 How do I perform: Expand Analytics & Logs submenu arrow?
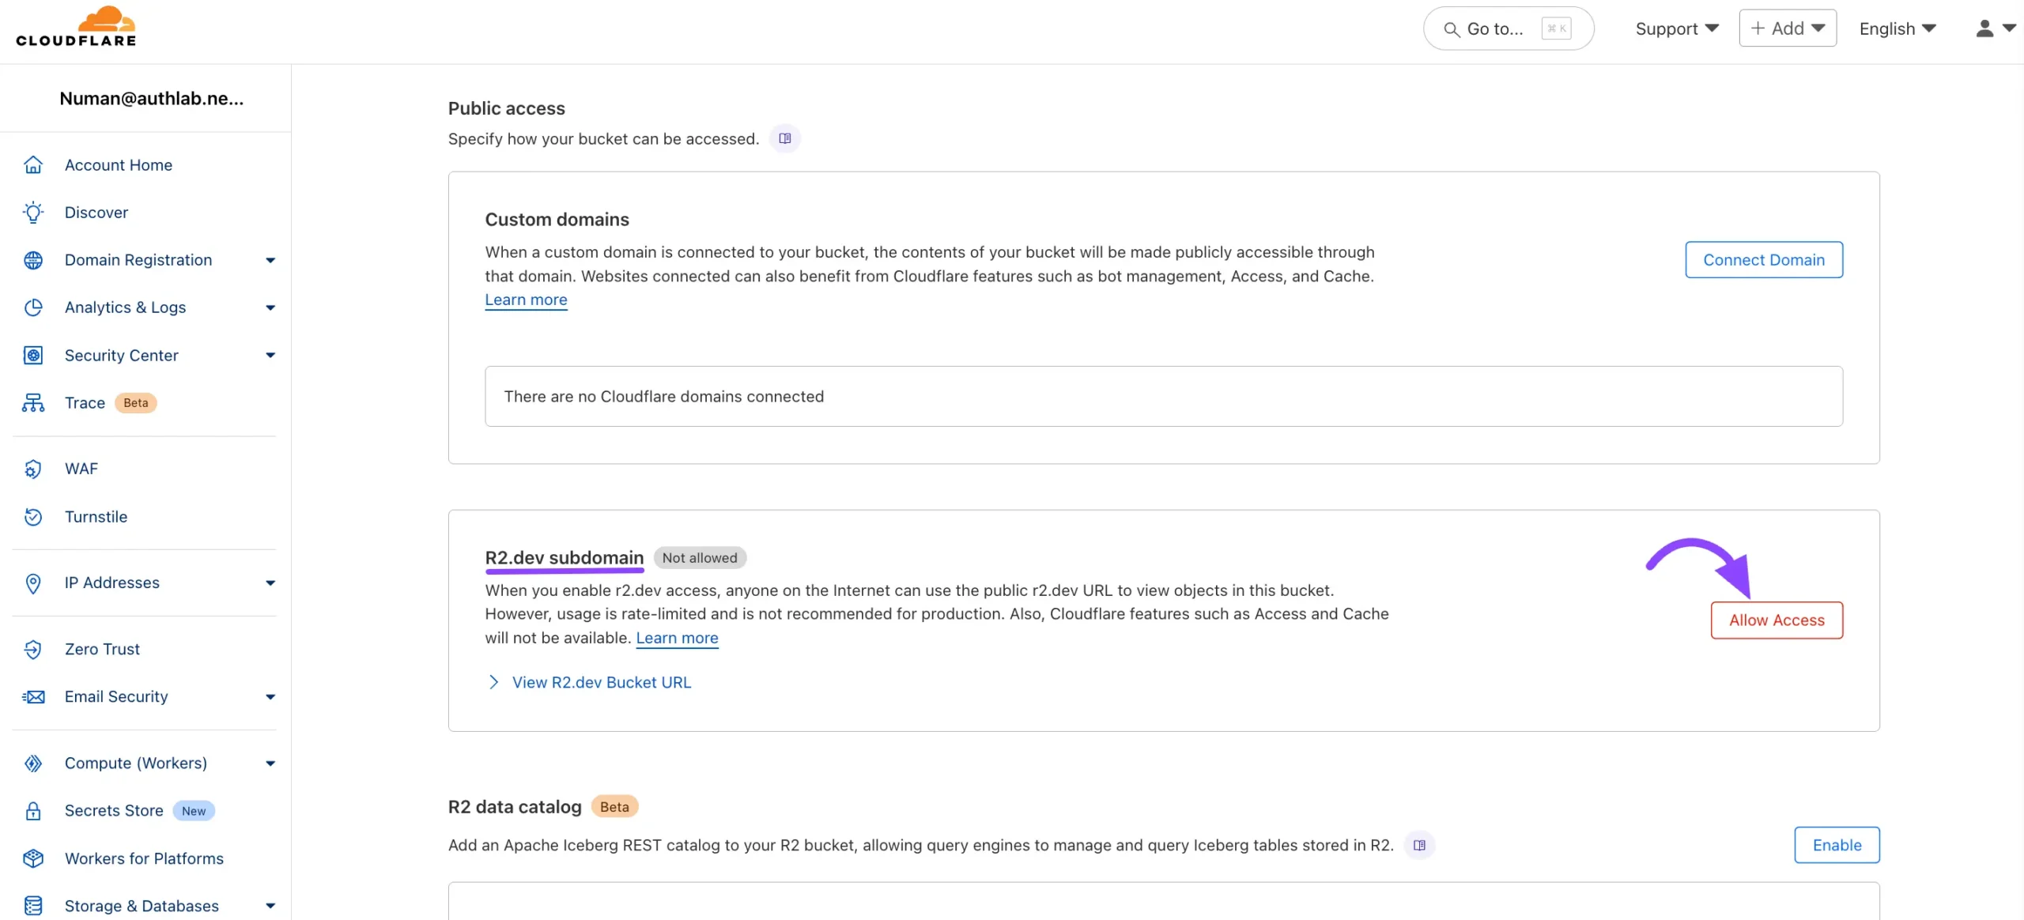coord(270,307)
